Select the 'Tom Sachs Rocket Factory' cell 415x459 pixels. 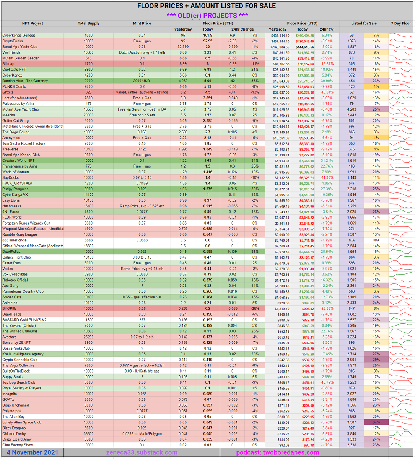pyautogui.click(x=32, y=143)
